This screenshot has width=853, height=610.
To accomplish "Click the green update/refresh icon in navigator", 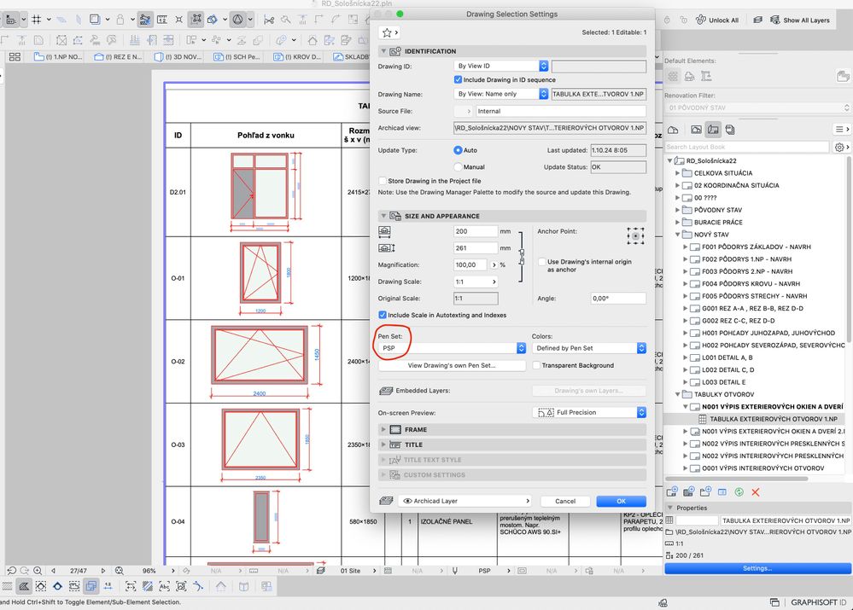I will click(x=738, y=492).
